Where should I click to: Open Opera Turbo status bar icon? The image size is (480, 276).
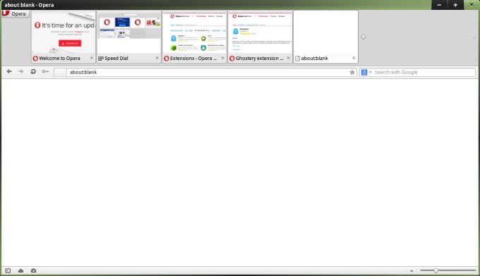coord(34,270)
